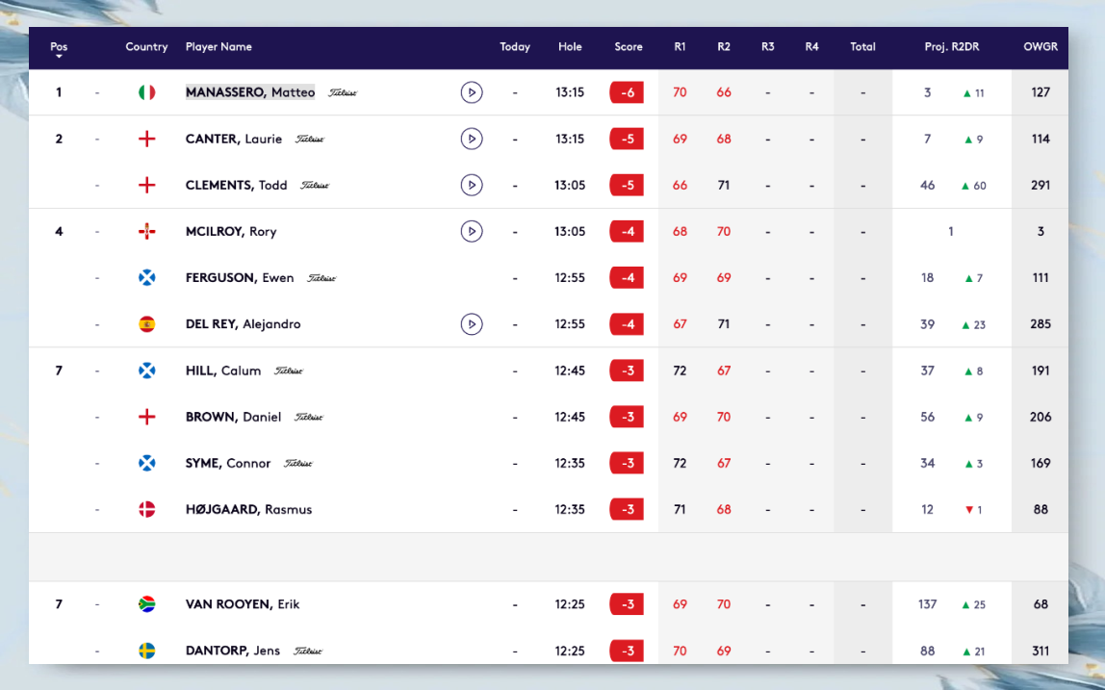The image size is (1105, 690).
Task: Click the Titleist logo beside Ewen Ferguson
Action: tap(321, 278)
